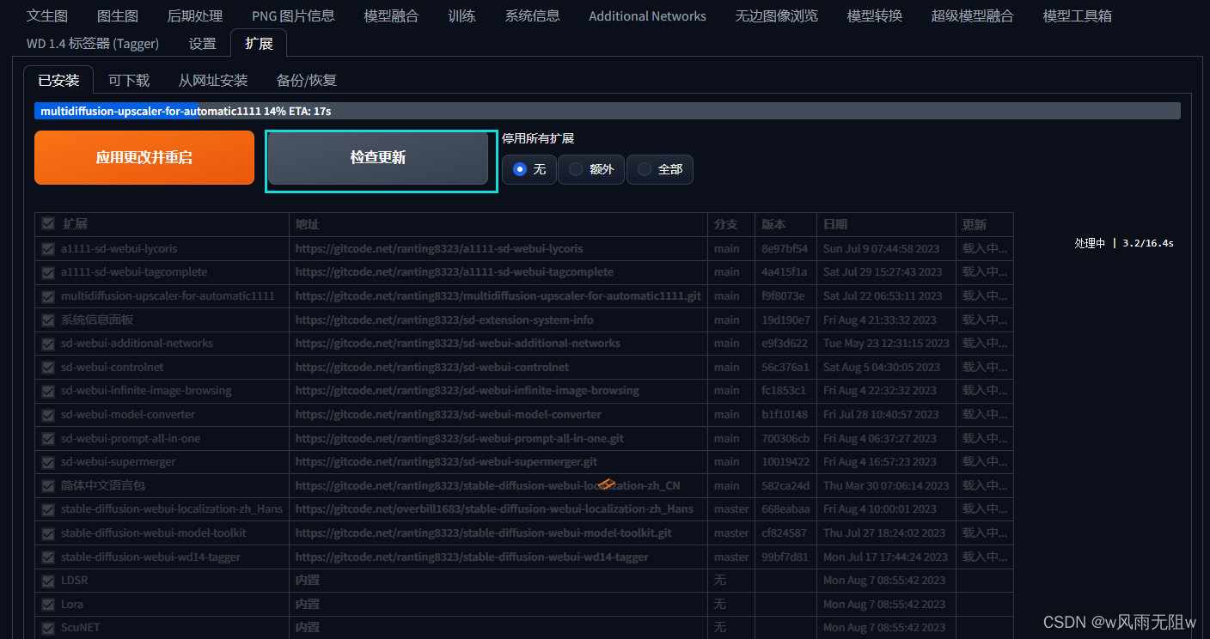This screenshot has width=1210, height=639.
Task: Click the 日期 column header
Action: click(835, 224)
